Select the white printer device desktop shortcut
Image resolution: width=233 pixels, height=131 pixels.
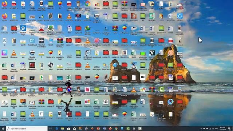(x=134, y=28)
